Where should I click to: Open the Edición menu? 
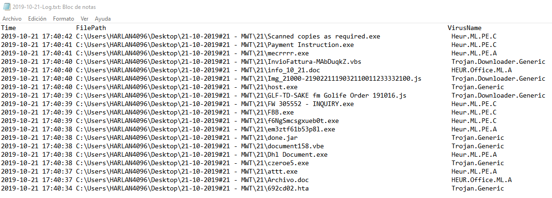click(x=37, y=19)
